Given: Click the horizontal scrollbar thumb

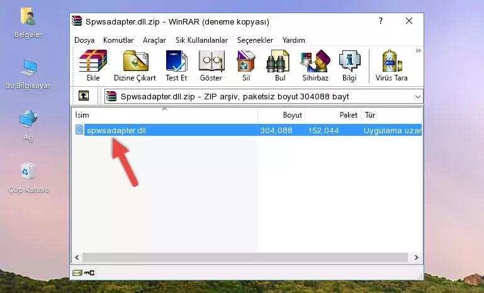Looking at the screenshot, I should coord(245,257).
